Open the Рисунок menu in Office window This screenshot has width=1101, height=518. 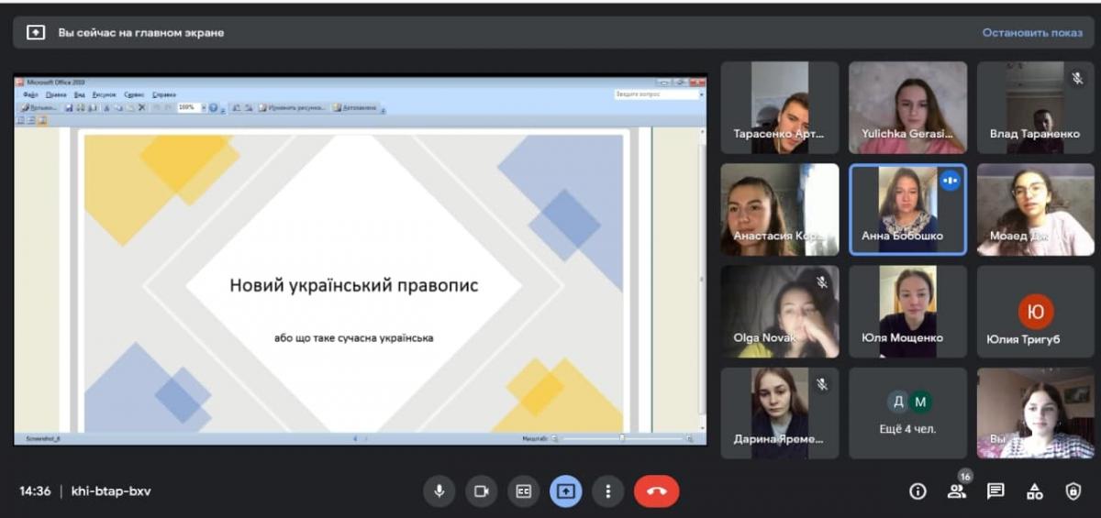(x=104, y=94)
